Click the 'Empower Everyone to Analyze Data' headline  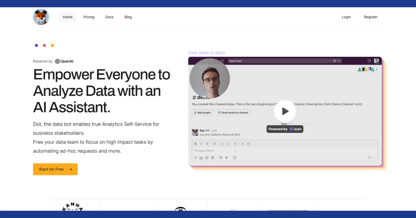coord(102,91)
